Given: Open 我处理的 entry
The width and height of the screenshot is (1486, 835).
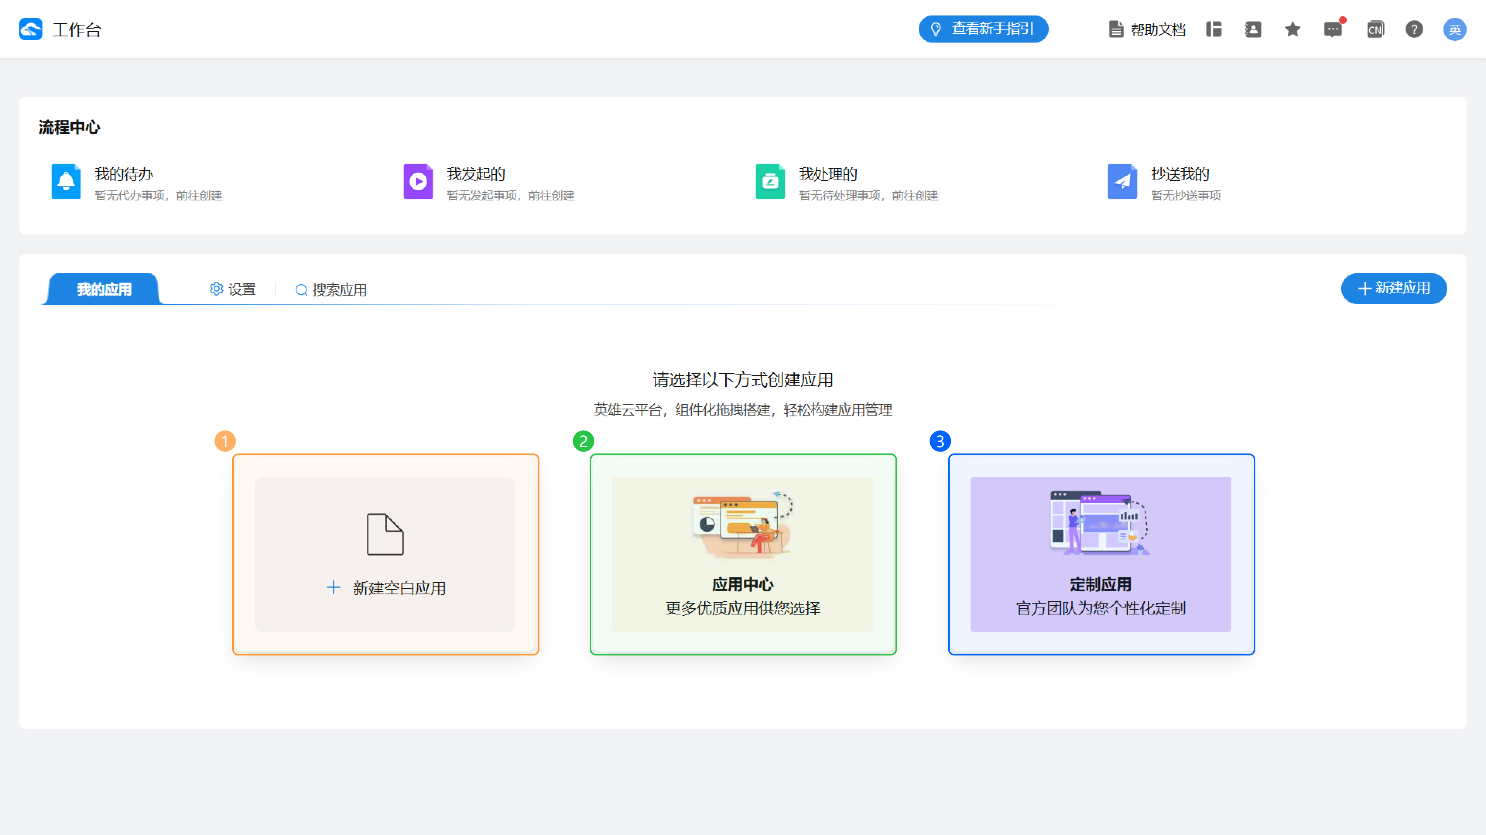Looking at the screenshot, I should (847, 182).
